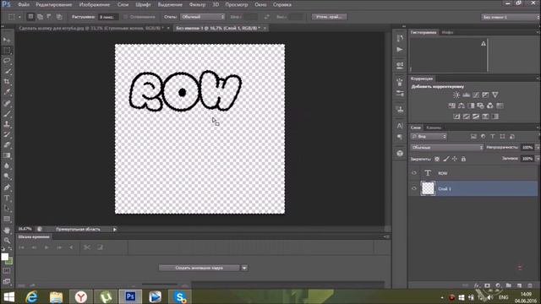The width and height of the screenshot is (541, 304).
Task: Open the status bar info arrow
Action: (x=115, y=229)
